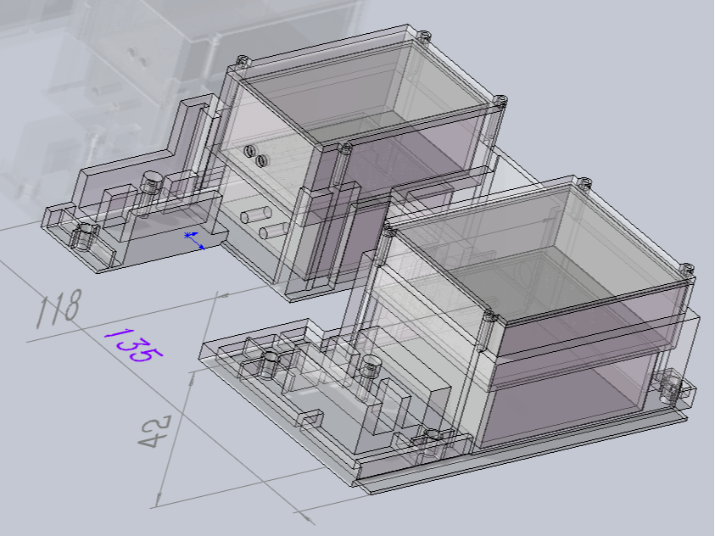Viewport: 715px width, 536px height.
Task: Select the gray 118 dimension value
Action: [59, 308]
